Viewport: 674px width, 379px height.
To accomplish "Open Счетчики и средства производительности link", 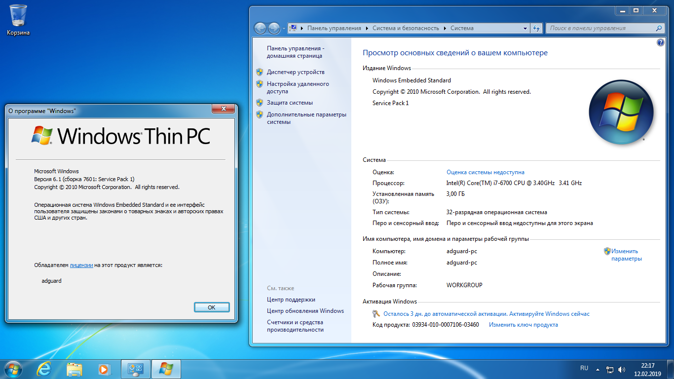I will click(295, 326).
